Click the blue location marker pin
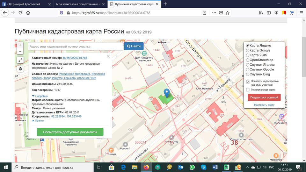The width and height of the screenshot is (306, 172). (167, 93)
